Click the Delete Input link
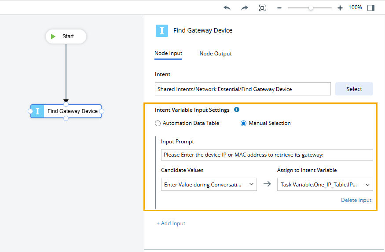This screenshot has height=252, width=385. pos(356,200)
